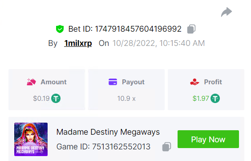Copy the Game ID number
Viewport: 251px width, 161px height.
(166, 147)
